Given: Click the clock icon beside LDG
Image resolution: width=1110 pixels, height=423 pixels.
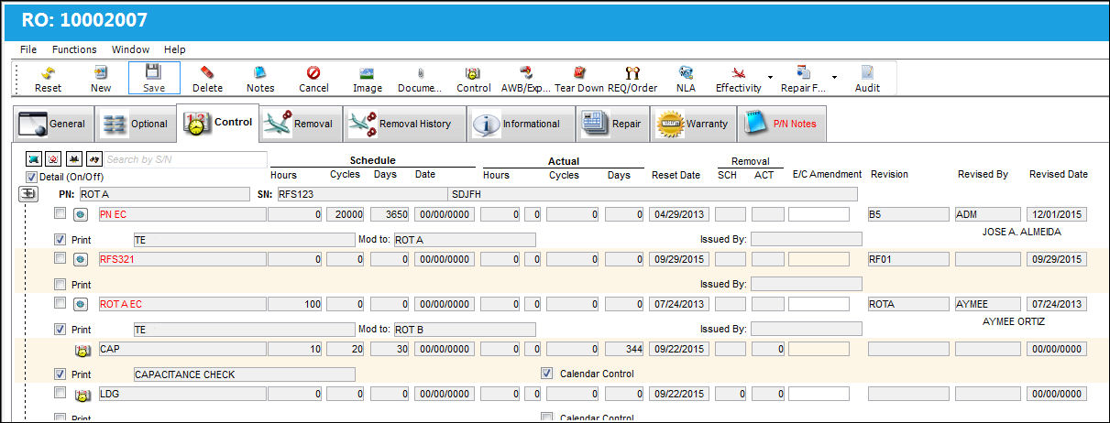Looking at the screenshot, I should click(x=81, y=394).
